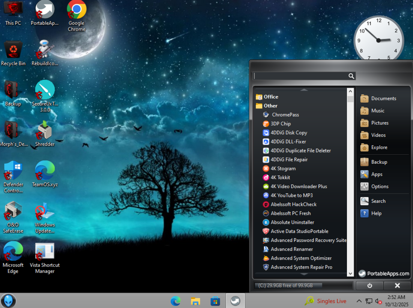Select Apps in the side menu
413x308 pixels.
pos(377,174)
